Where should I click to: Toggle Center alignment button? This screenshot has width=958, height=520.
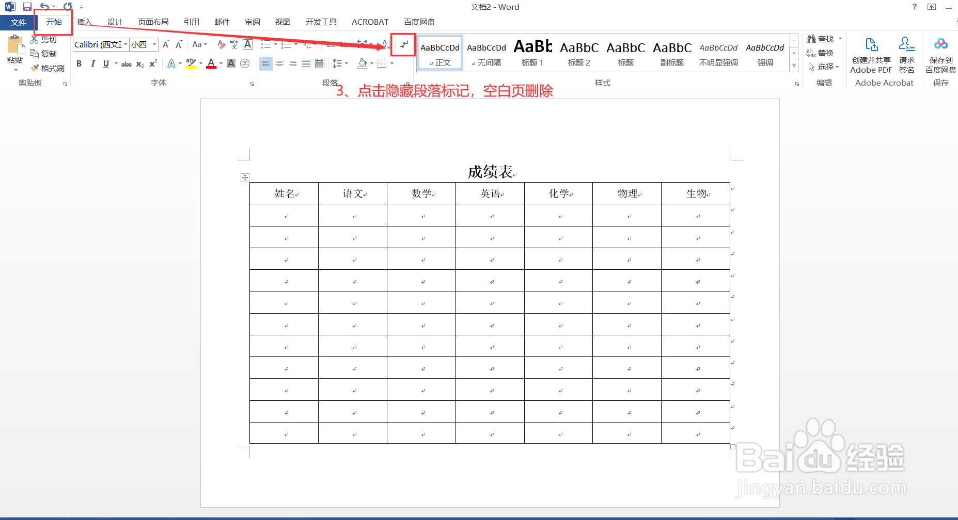point(279,63)
